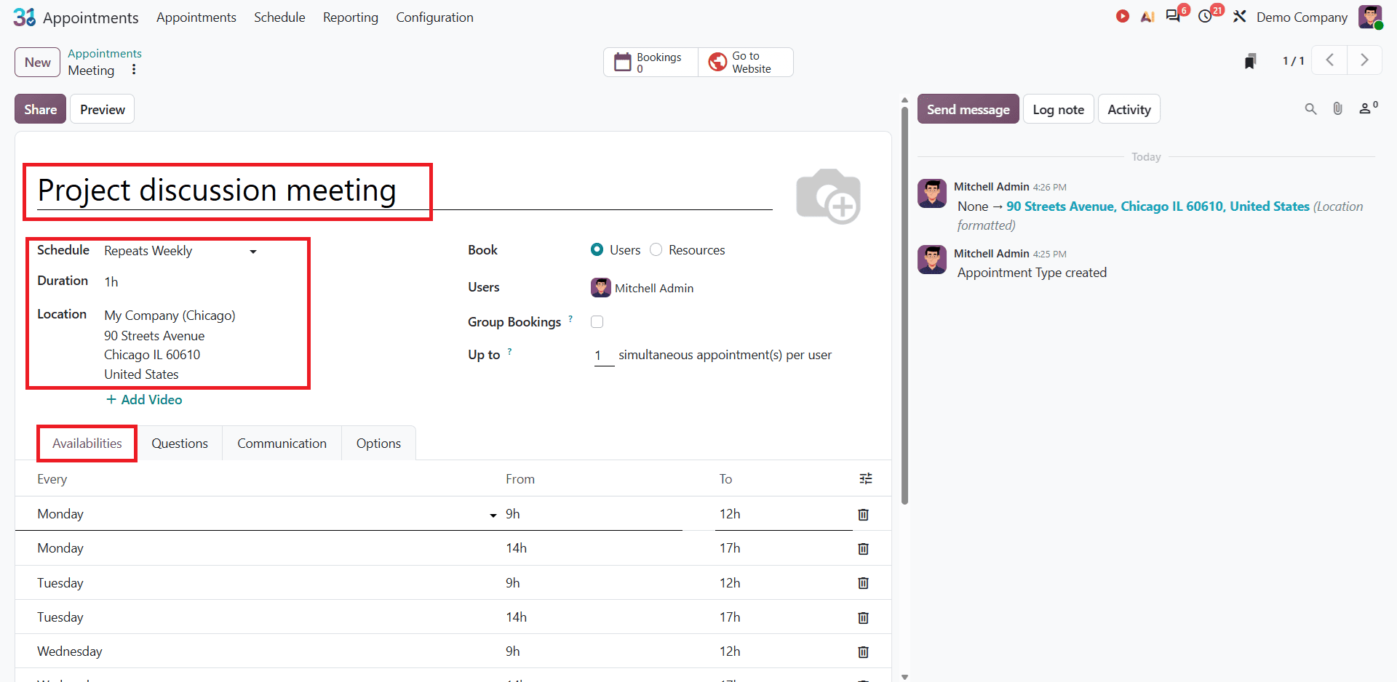This screenshot has height=682, width=1397.
Task: Show followers icon in chatter
Action: [x=1367, y=108]
